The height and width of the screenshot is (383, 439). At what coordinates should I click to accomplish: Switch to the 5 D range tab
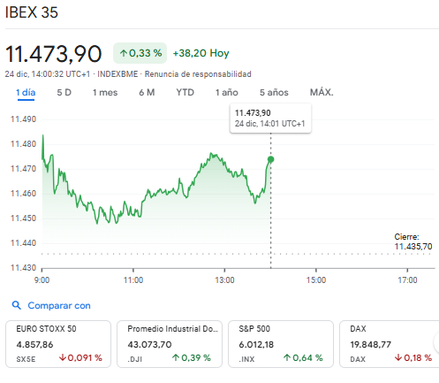tap(64, 93)
